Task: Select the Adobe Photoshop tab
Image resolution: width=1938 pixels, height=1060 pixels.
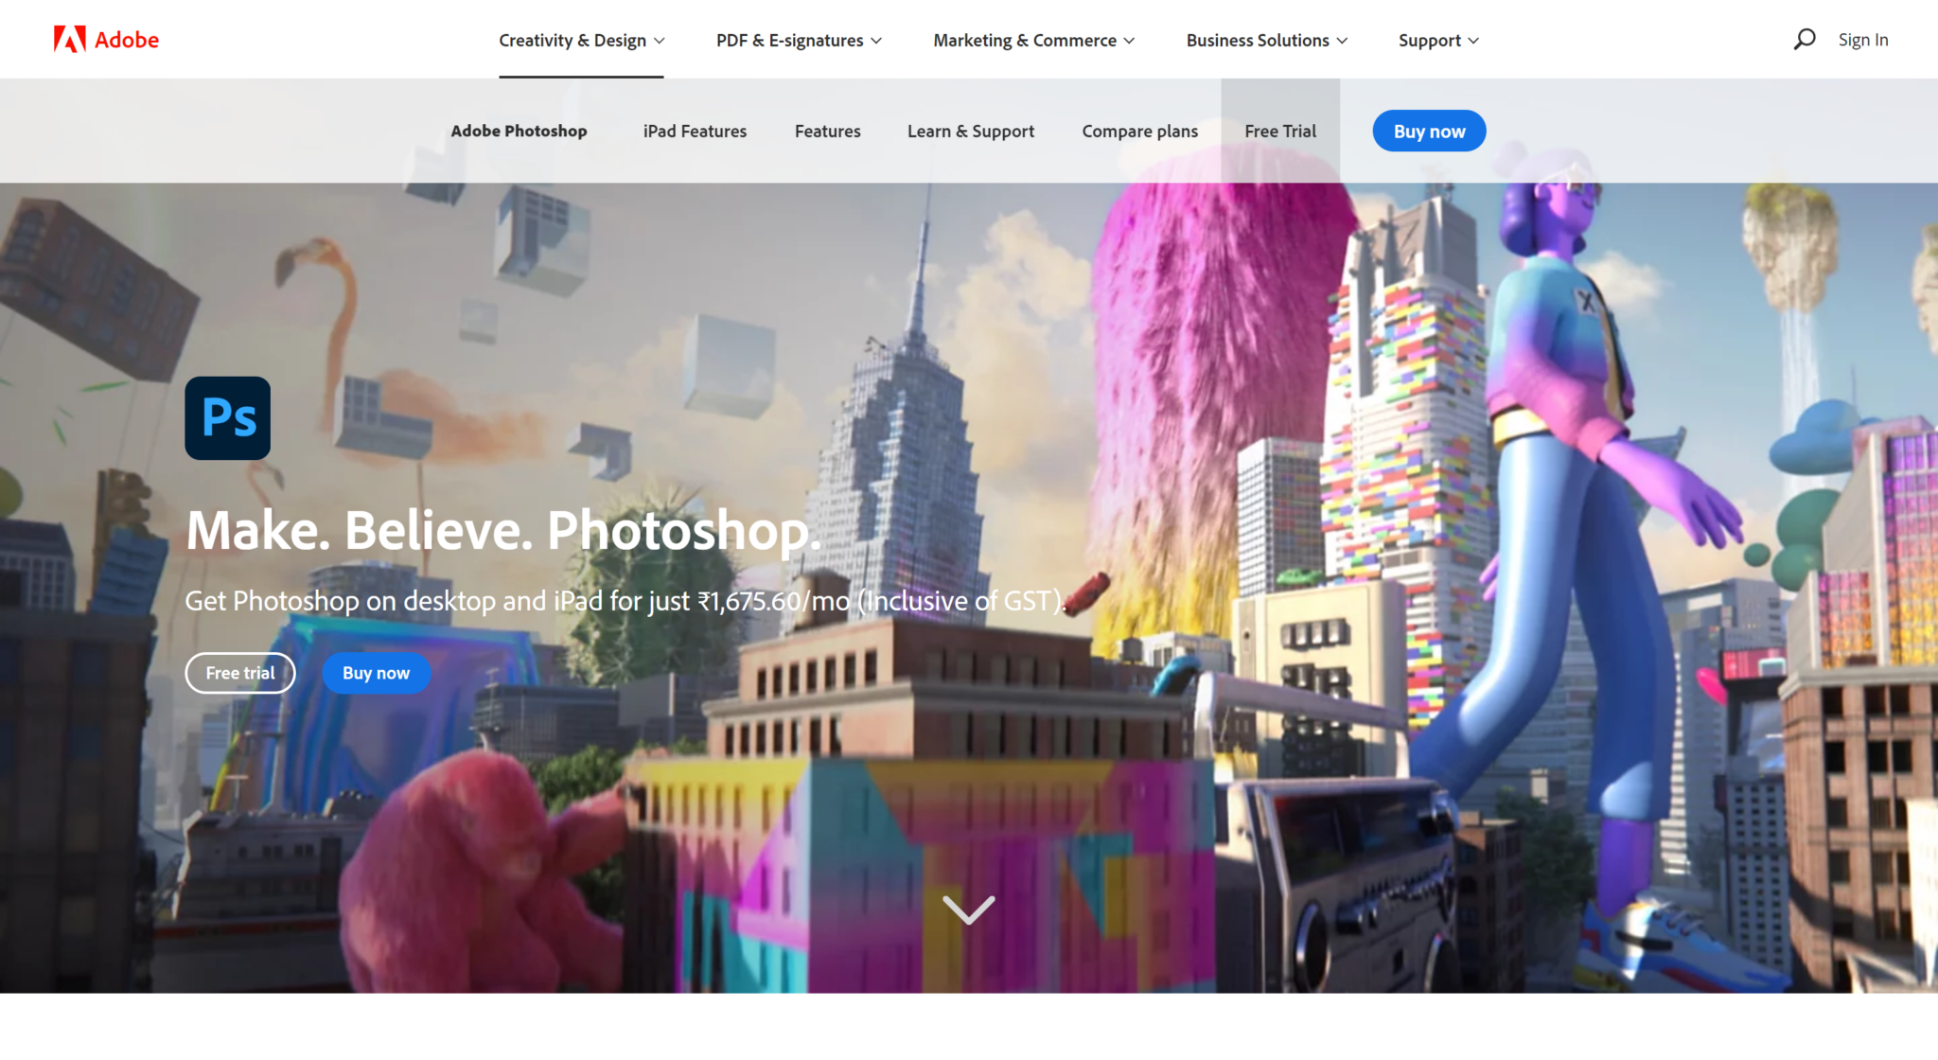Action: pyautogui.click(x=520, y=131)
